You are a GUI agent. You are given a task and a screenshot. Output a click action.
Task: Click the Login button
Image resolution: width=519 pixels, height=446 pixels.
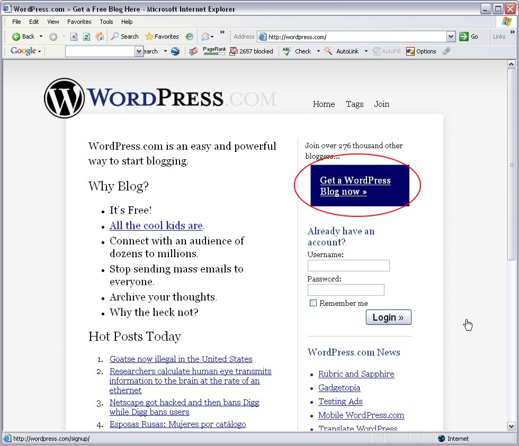(x=389, y=317)
